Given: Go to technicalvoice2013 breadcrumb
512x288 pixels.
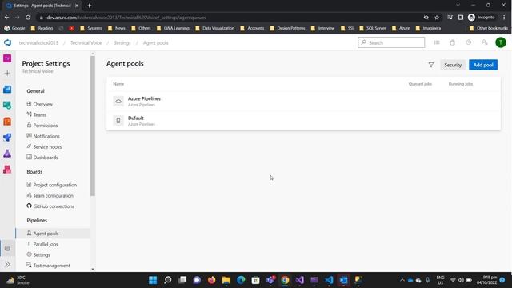Looking at the screenshot, I should click(x=38, y=42).
